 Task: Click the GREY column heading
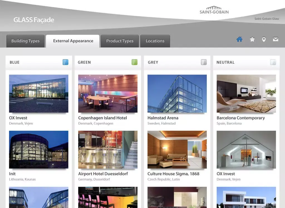153,62
